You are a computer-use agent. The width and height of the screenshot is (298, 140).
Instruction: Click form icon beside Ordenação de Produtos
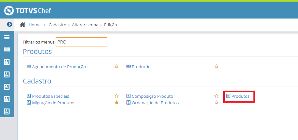point(129,103)
